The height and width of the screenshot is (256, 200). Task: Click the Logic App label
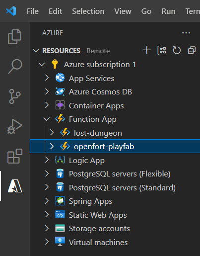(x=87, y=161)
